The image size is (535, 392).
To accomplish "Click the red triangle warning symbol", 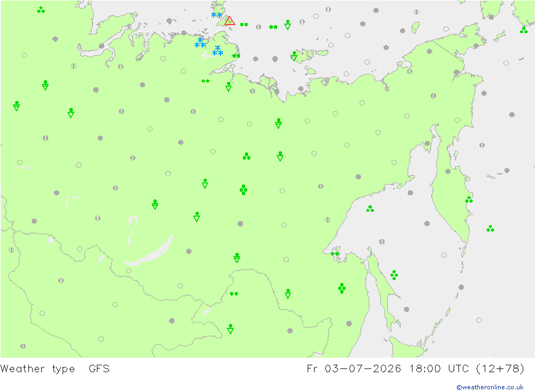I will click(x=230, y=21).
